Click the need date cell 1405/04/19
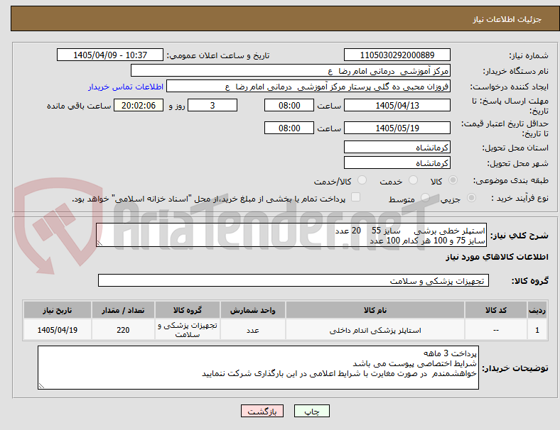Viewport: 560px width, 430px height. click(57, 330)
